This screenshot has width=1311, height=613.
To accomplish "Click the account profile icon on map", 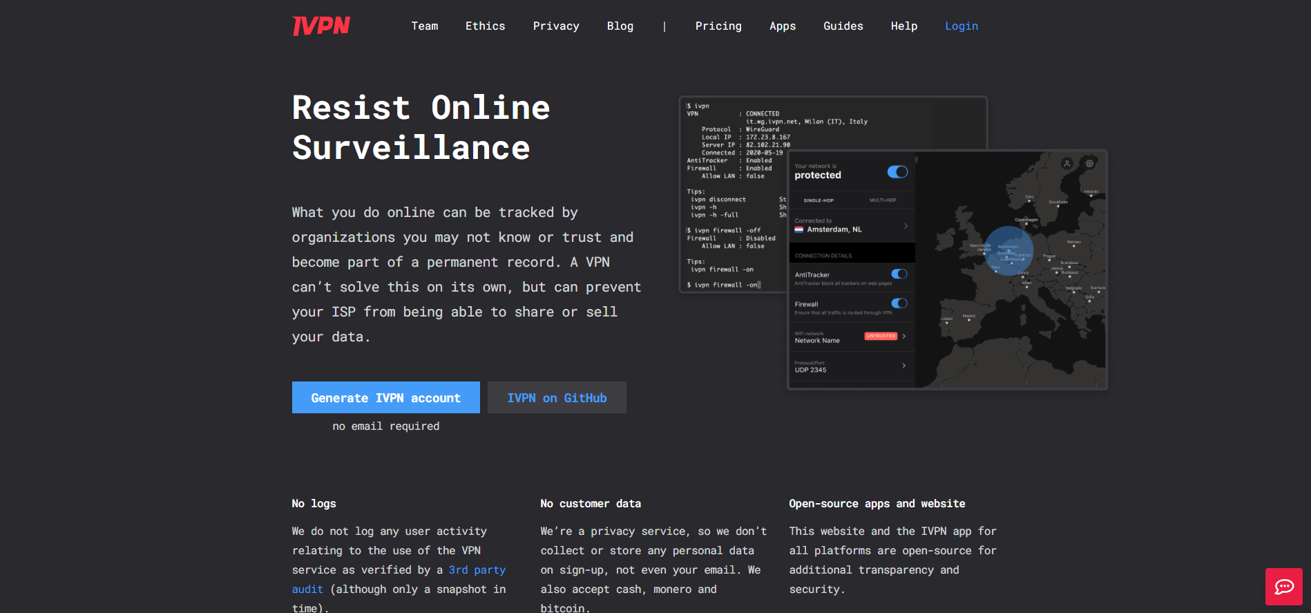I will [x=1066, y=164].
